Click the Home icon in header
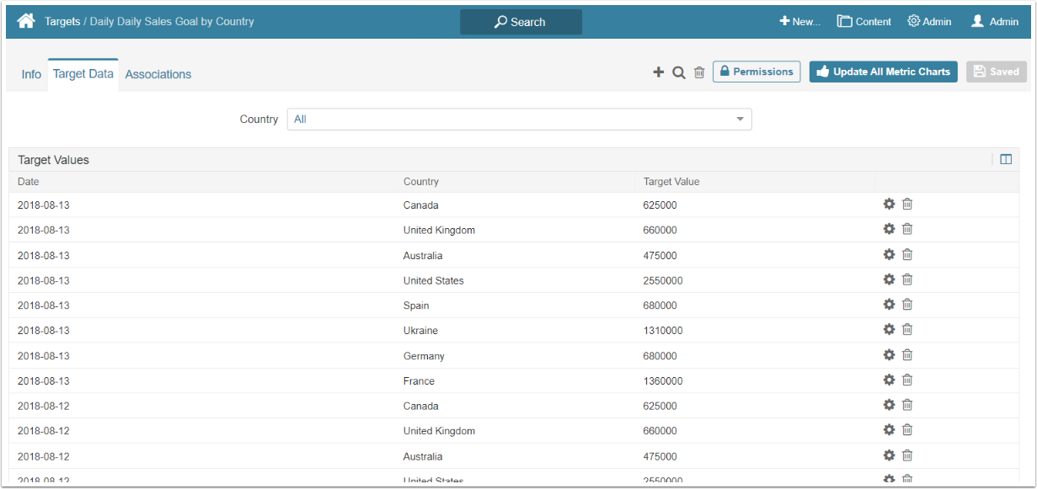Screen dimensions: 1037x489 27,21
